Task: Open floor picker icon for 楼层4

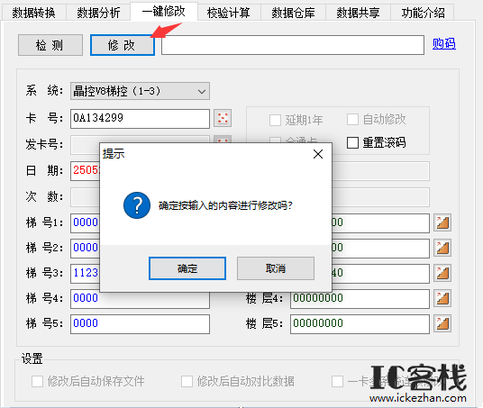Action: [x=442, y=298]
